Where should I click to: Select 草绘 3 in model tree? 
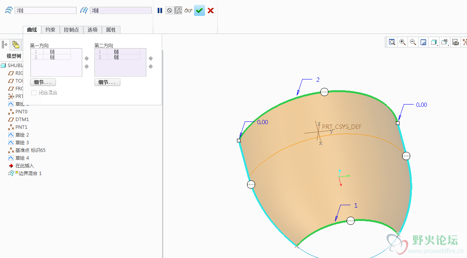pyautogui.click(x=22, y=143)
